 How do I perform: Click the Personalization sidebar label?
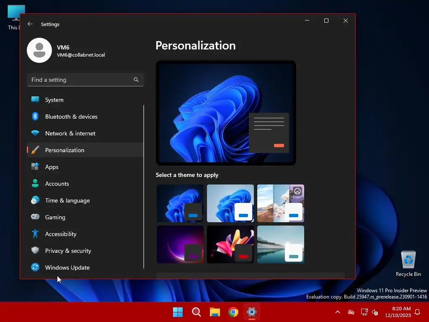(x=65, y=150)
